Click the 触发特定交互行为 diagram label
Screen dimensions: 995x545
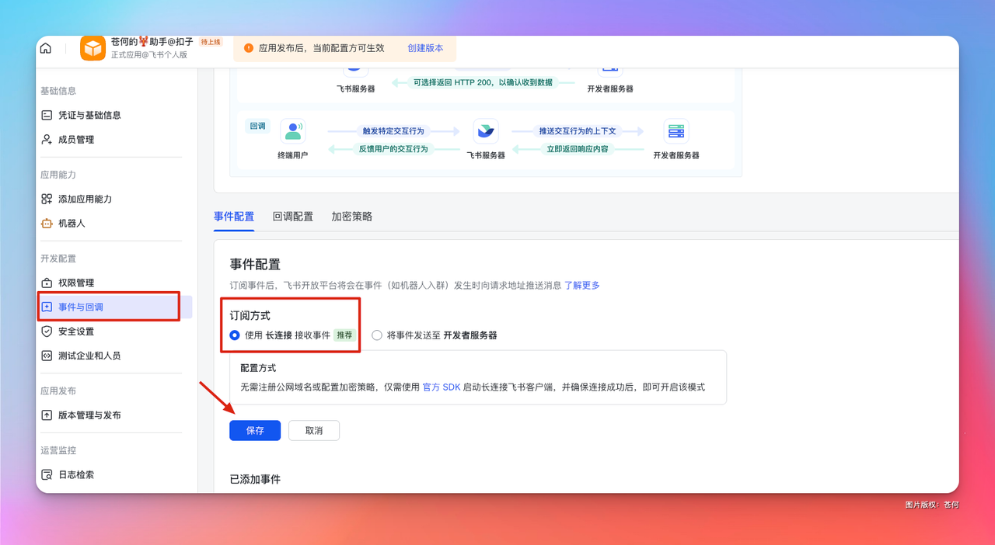pos(393,131)
